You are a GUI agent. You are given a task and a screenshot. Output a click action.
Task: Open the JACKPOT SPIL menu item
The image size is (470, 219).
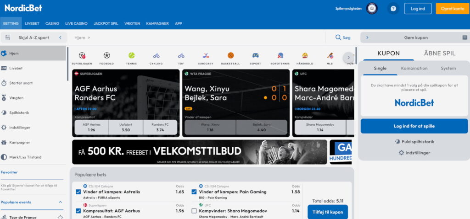[106, 23]
